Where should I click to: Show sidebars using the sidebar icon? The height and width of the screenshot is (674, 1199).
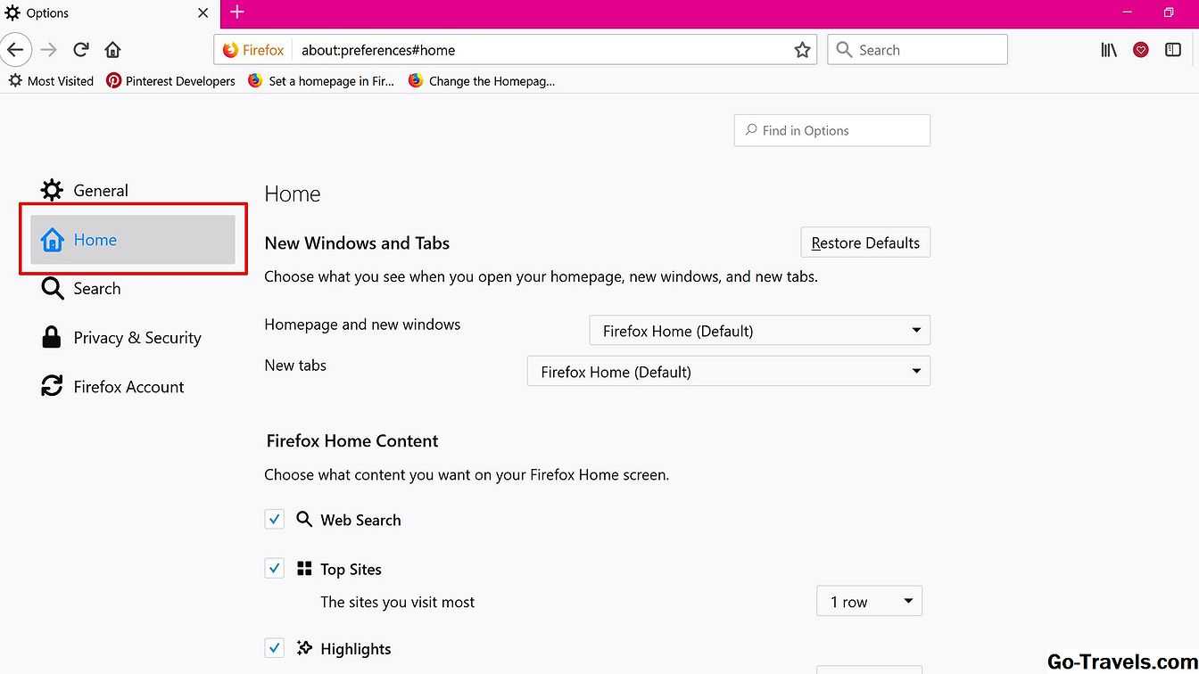point(1173,50)
